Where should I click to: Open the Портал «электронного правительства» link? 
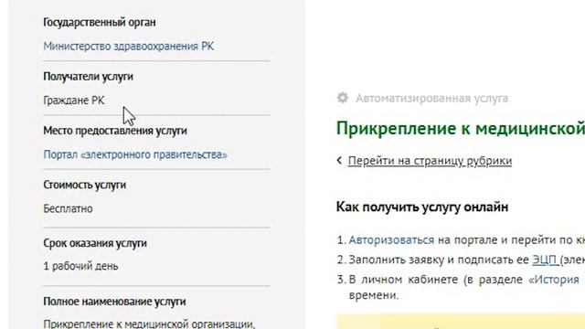pyautogui.click(x=135, y=154)
